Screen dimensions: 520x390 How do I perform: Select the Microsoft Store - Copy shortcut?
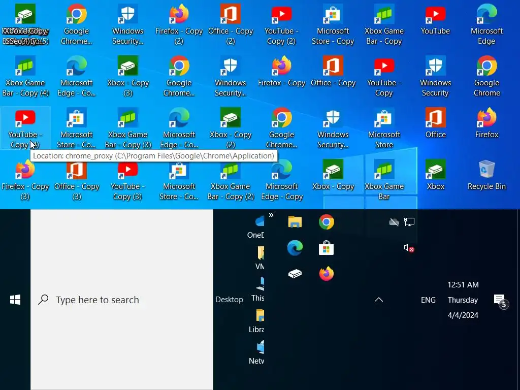pyautogui.click(x=333, y=25)
